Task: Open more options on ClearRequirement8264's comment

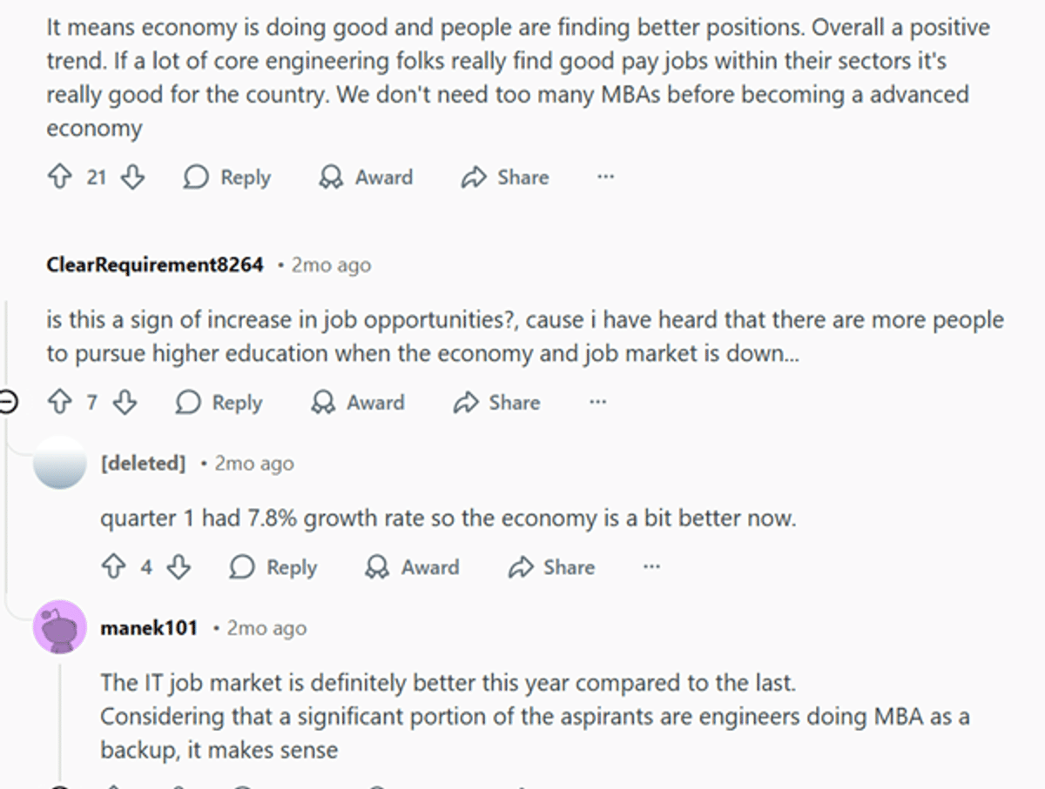Action: 597,402
